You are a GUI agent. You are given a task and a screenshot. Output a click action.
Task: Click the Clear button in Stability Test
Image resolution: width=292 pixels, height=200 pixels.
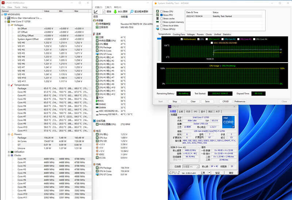tap(193, 102)
